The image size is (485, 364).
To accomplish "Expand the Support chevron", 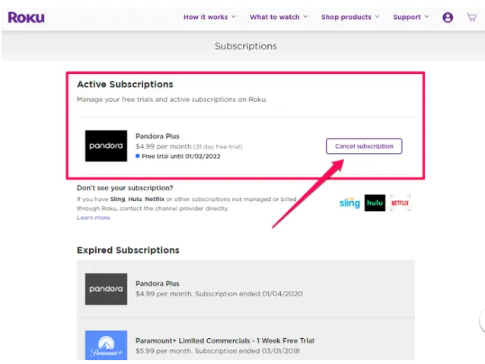I will point(427,17).
